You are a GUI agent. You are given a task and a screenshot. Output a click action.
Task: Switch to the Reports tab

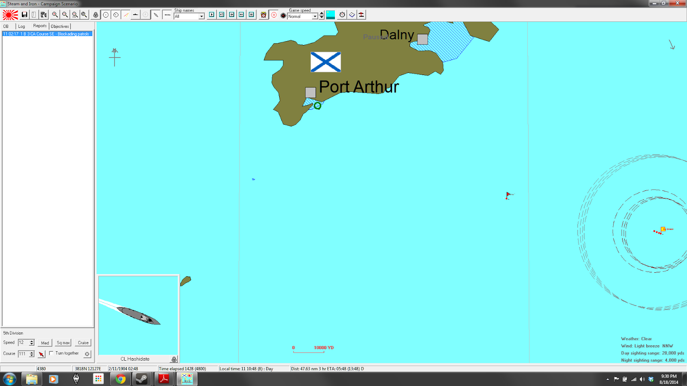[x=40, y=26]
